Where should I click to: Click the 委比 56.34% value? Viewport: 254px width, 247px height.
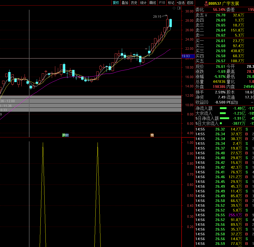[219, 10]
